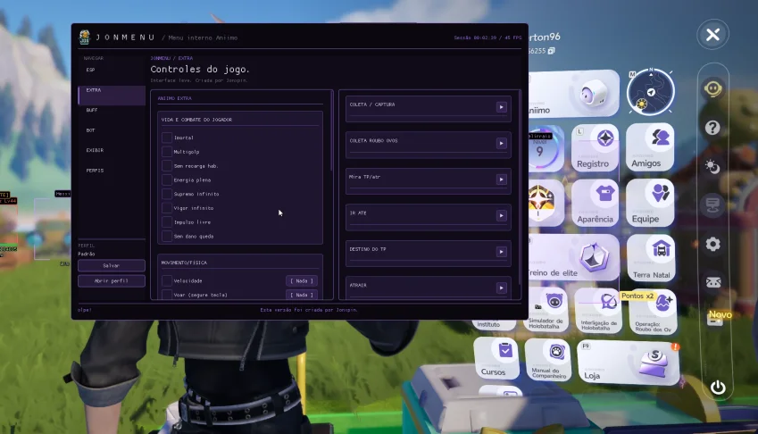
Task: Expand the COLETA / CAPTURA section arrow
Action: tap(501, 107)
